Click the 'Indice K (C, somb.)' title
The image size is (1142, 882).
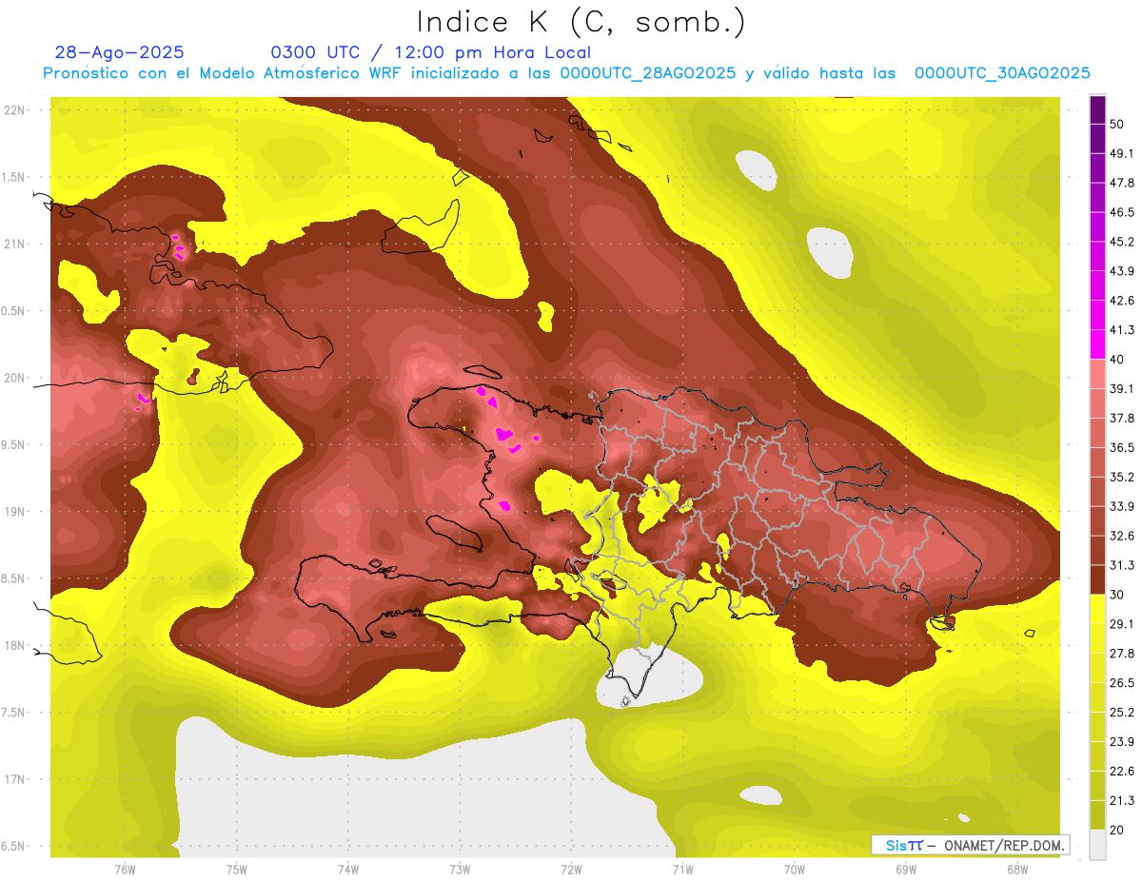pos(581,22)
